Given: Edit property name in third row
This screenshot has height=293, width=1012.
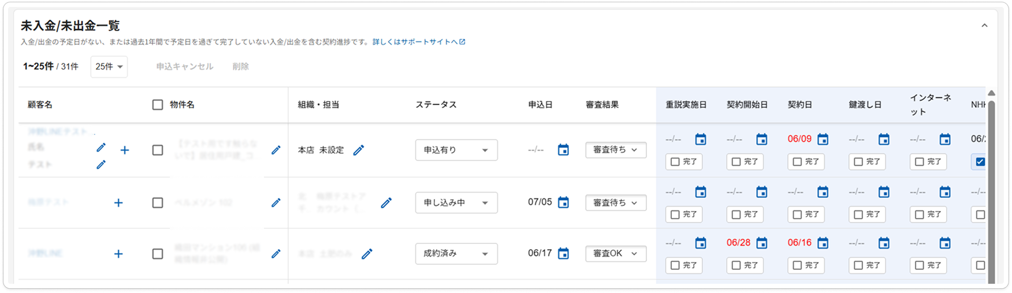Looking at the screenshot, I should (x=276, y=254).
